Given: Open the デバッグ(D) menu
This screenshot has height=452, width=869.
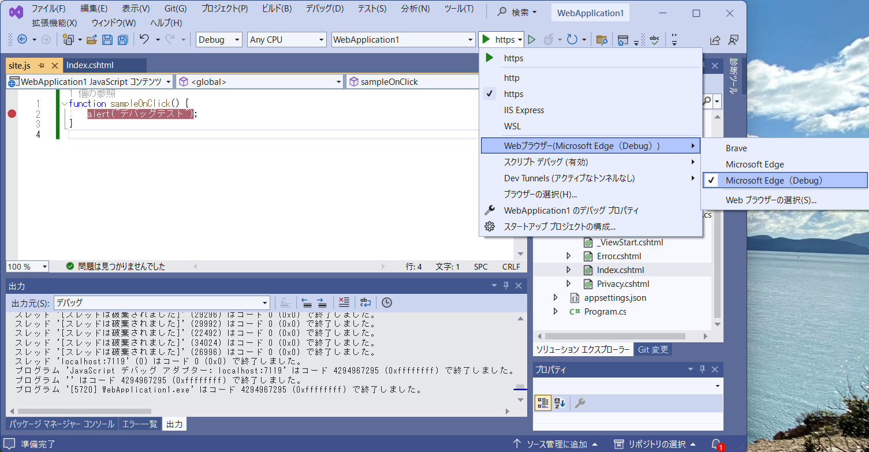Looking at the screenshot, I should coord(325,9).
